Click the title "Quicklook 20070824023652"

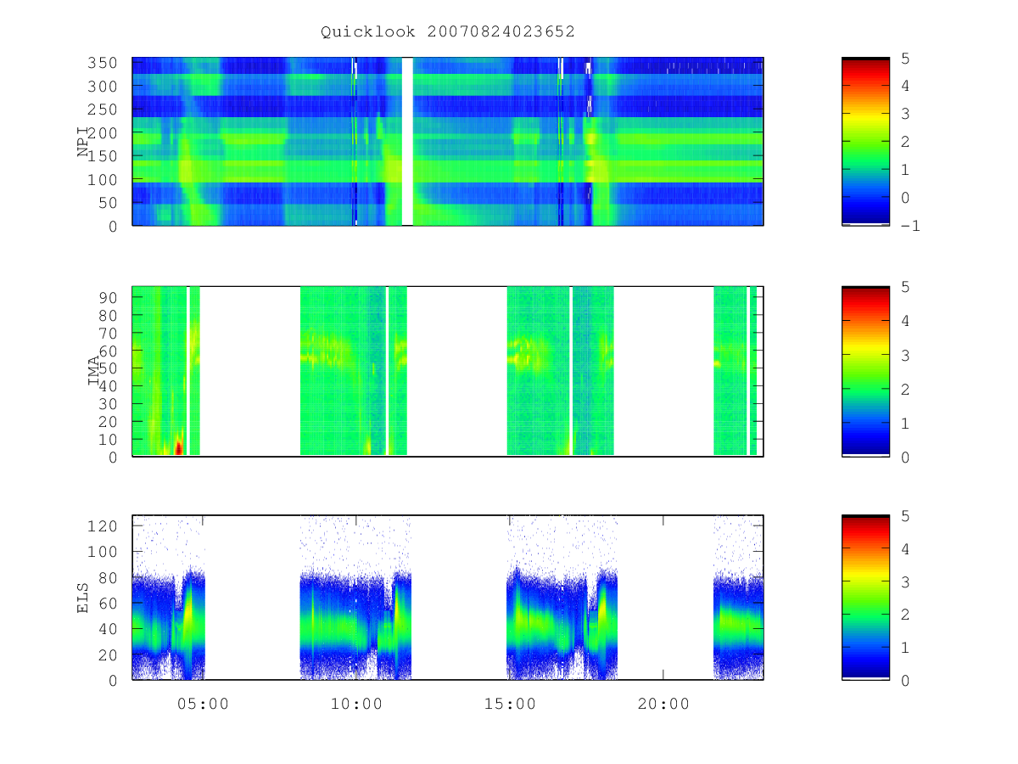448,31
